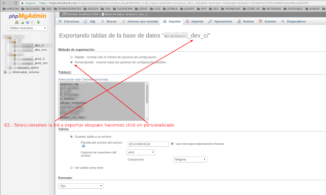Viewport: 326px width, 195px height.
Task: Click the Operaciones wrench icon
Action: (210, 21)
